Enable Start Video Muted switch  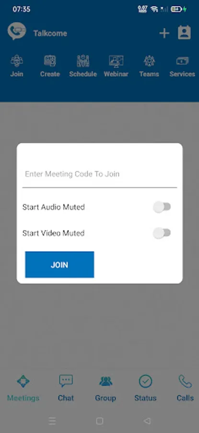(162, 233)
